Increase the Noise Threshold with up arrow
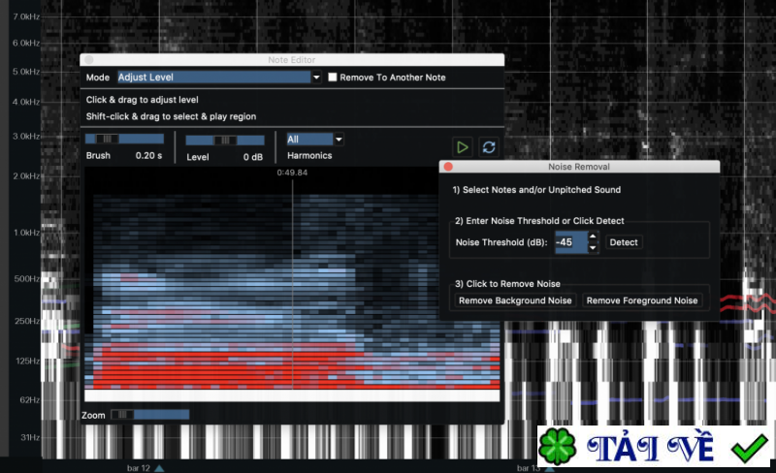The width and height of the screenshot is (776, 473). coord(593,236)
